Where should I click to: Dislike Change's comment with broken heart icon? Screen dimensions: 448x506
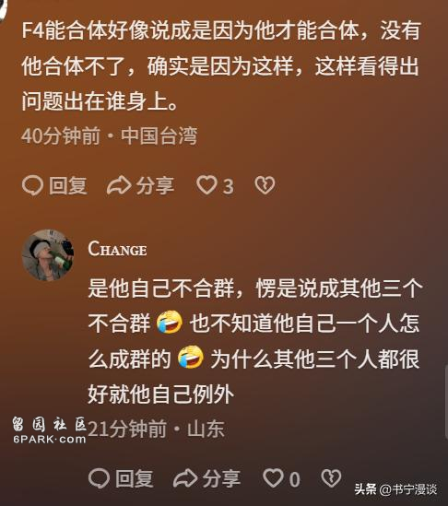point(331,478)
